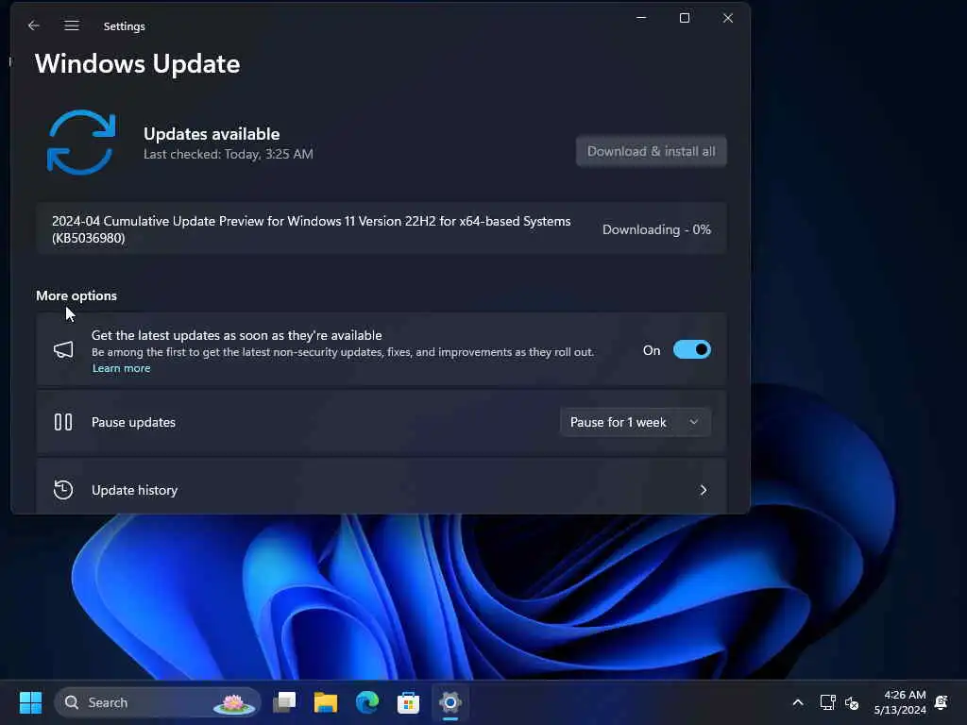
Task: Click the Settings window title text
Action: coord(124,25)
